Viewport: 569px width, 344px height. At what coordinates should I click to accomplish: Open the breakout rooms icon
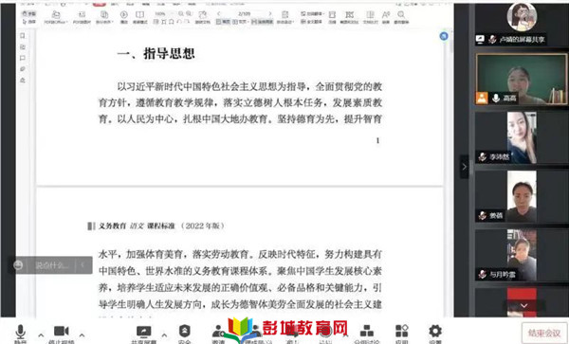pos(366,333)
